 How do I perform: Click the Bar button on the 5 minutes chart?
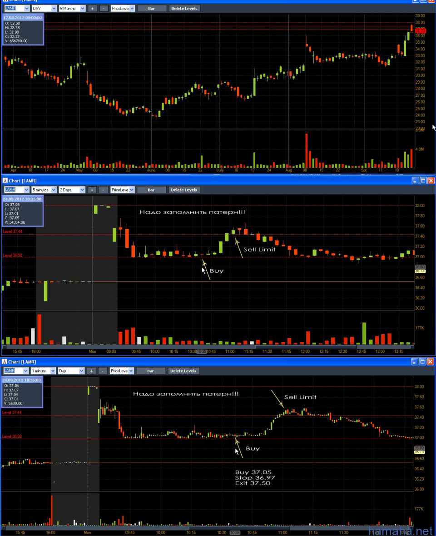(x=151, y=190)
